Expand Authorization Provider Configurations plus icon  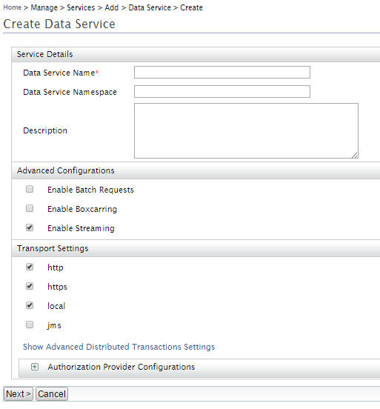(34, 367)
